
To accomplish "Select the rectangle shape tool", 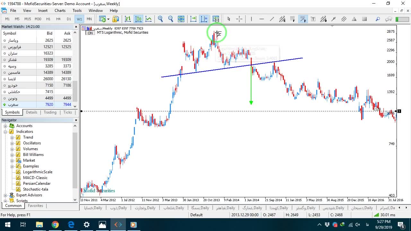I will click(364, 19).
